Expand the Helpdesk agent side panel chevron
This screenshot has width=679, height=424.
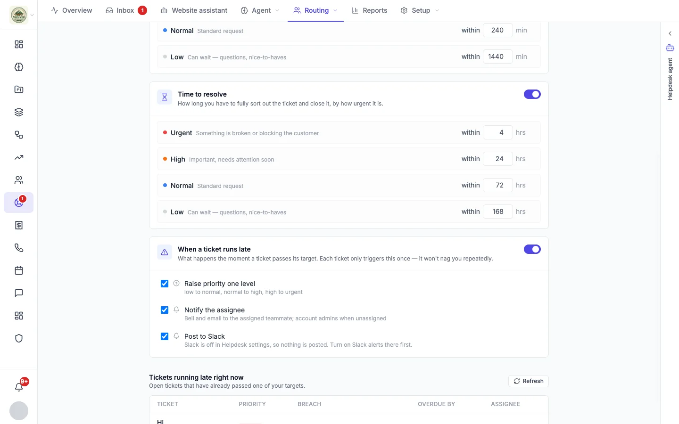tap(670, 33)
